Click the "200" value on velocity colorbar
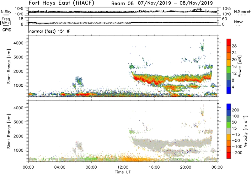This screenshot has height=174, width=251. pyautogui.click(x=236, y=110)
